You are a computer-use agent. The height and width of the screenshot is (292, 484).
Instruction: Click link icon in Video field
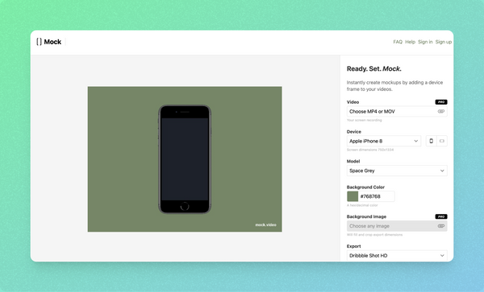point(440,111)
